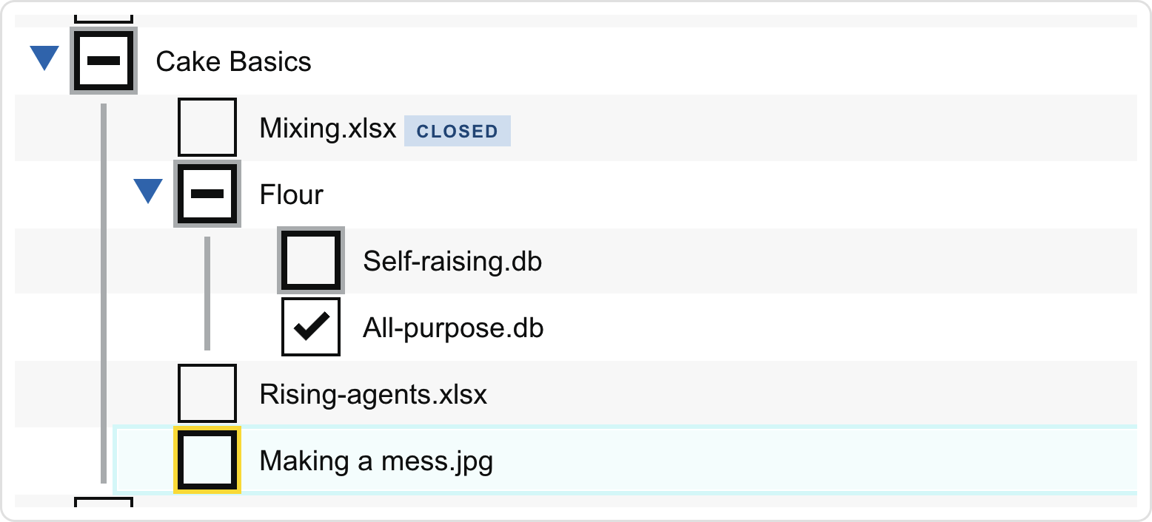Screen dimensions: 1152x522
Task: Check the Self-raising.db checkbox
Action: [311, 260]
